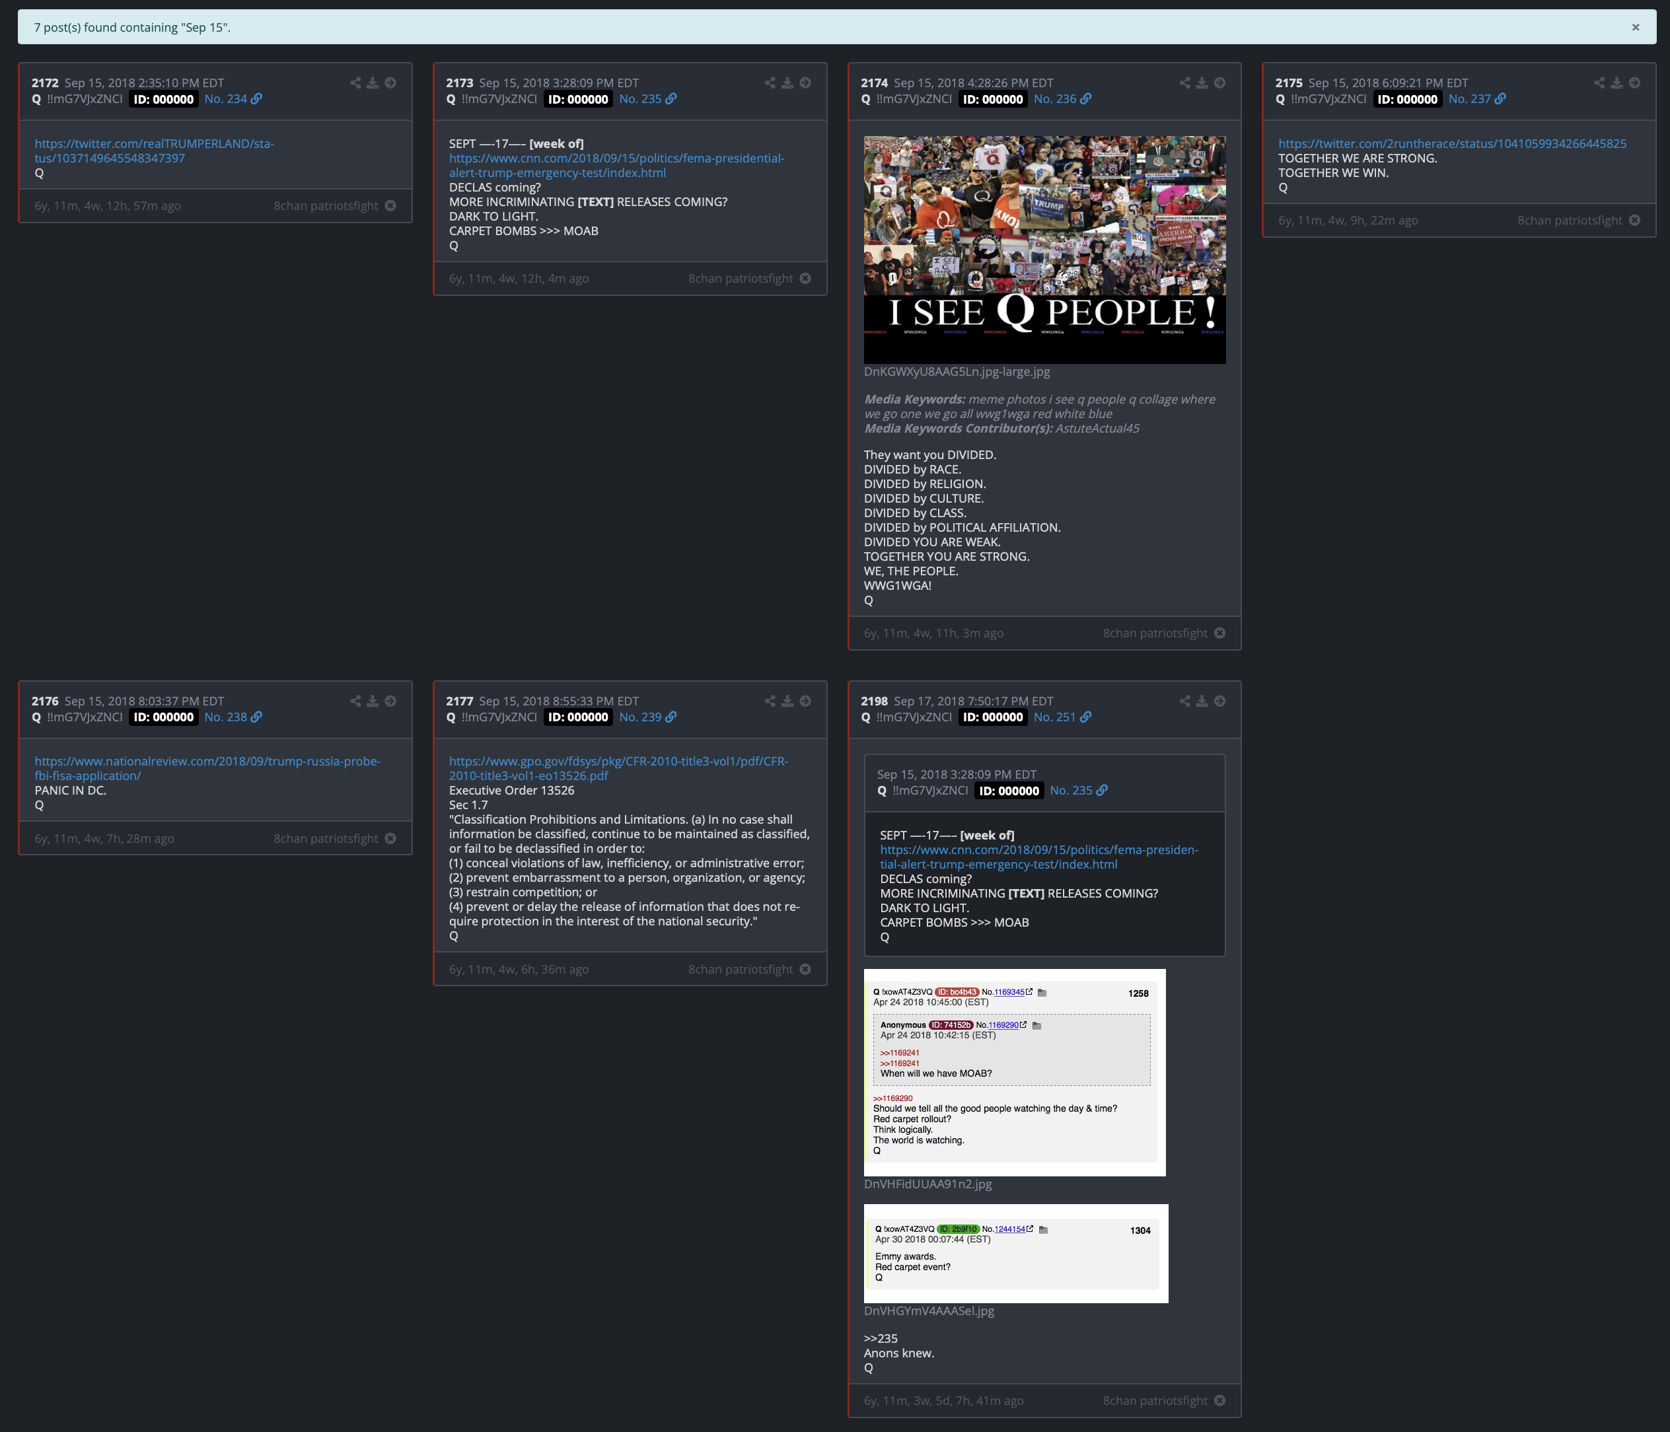Image resolution: width=1670 pixels, height=1432 pixels.
Task: Share post 2174
Action: [1185, 83]
